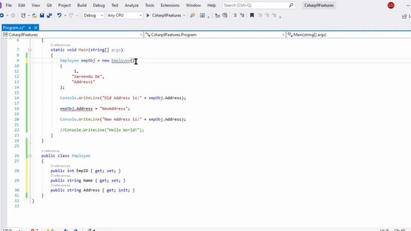Click the "0 references" link above Name property
Viewport: 411px width, 231px height.
[x=60, y=175]
